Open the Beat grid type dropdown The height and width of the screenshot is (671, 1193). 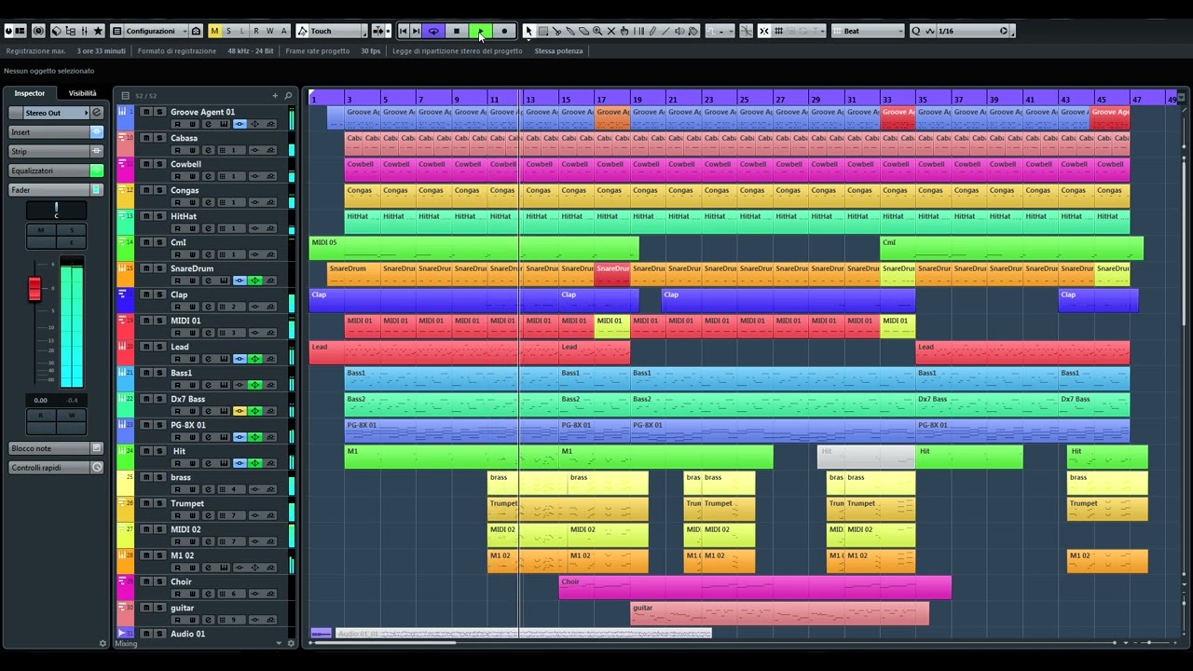click(868, 31)
